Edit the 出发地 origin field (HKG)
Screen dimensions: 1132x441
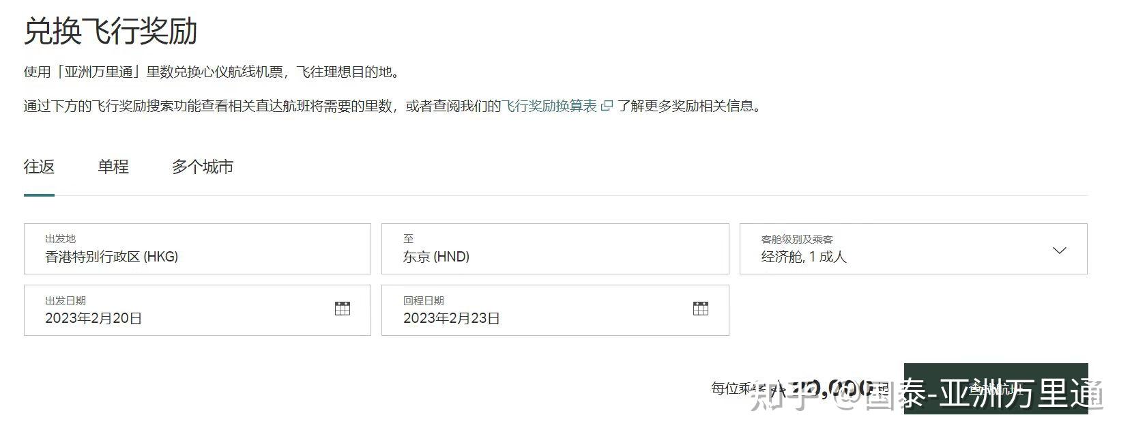point(197,249)
